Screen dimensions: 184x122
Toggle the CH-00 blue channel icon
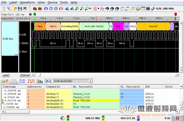pos(22,81)
